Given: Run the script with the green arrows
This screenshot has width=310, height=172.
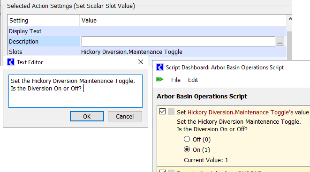Looking at the screenshot, I should 160,80.
